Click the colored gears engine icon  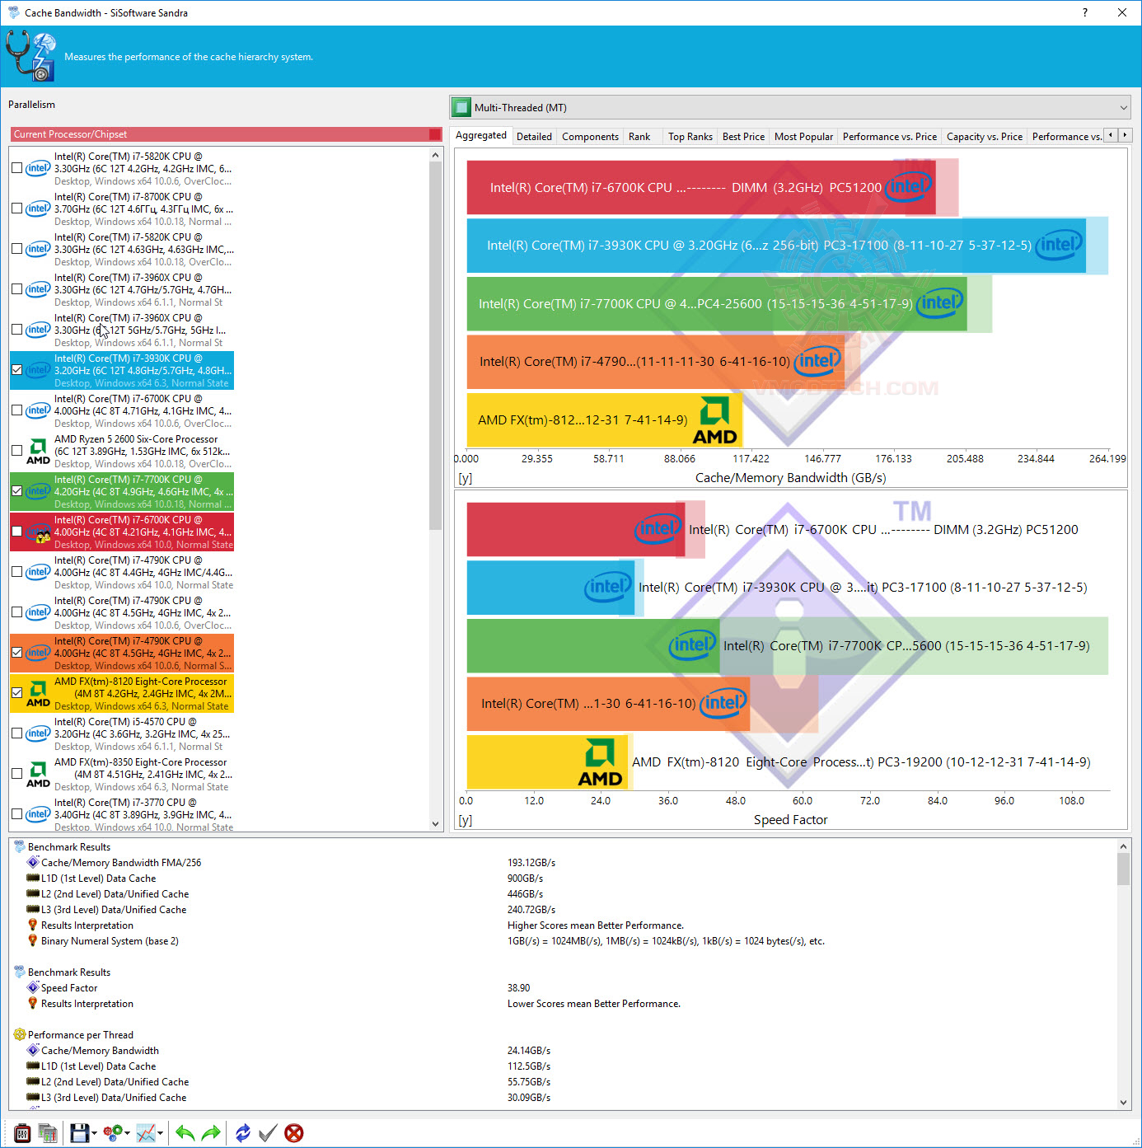click(113, 1133)
